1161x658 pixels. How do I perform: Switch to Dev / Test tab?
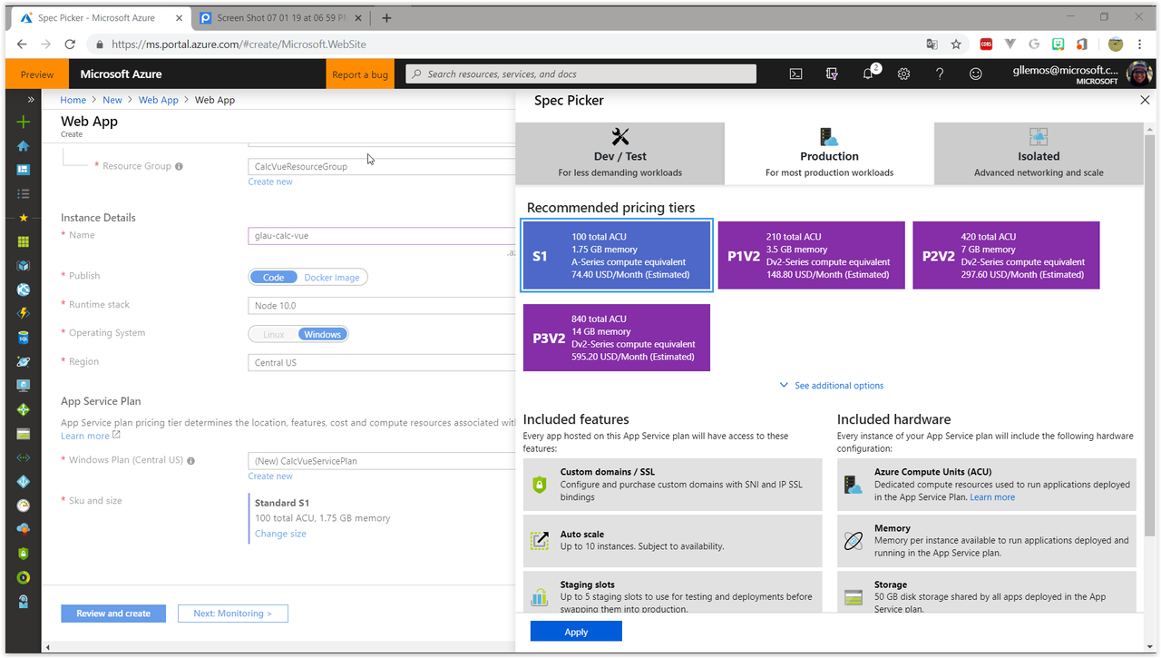pos(620,153)
